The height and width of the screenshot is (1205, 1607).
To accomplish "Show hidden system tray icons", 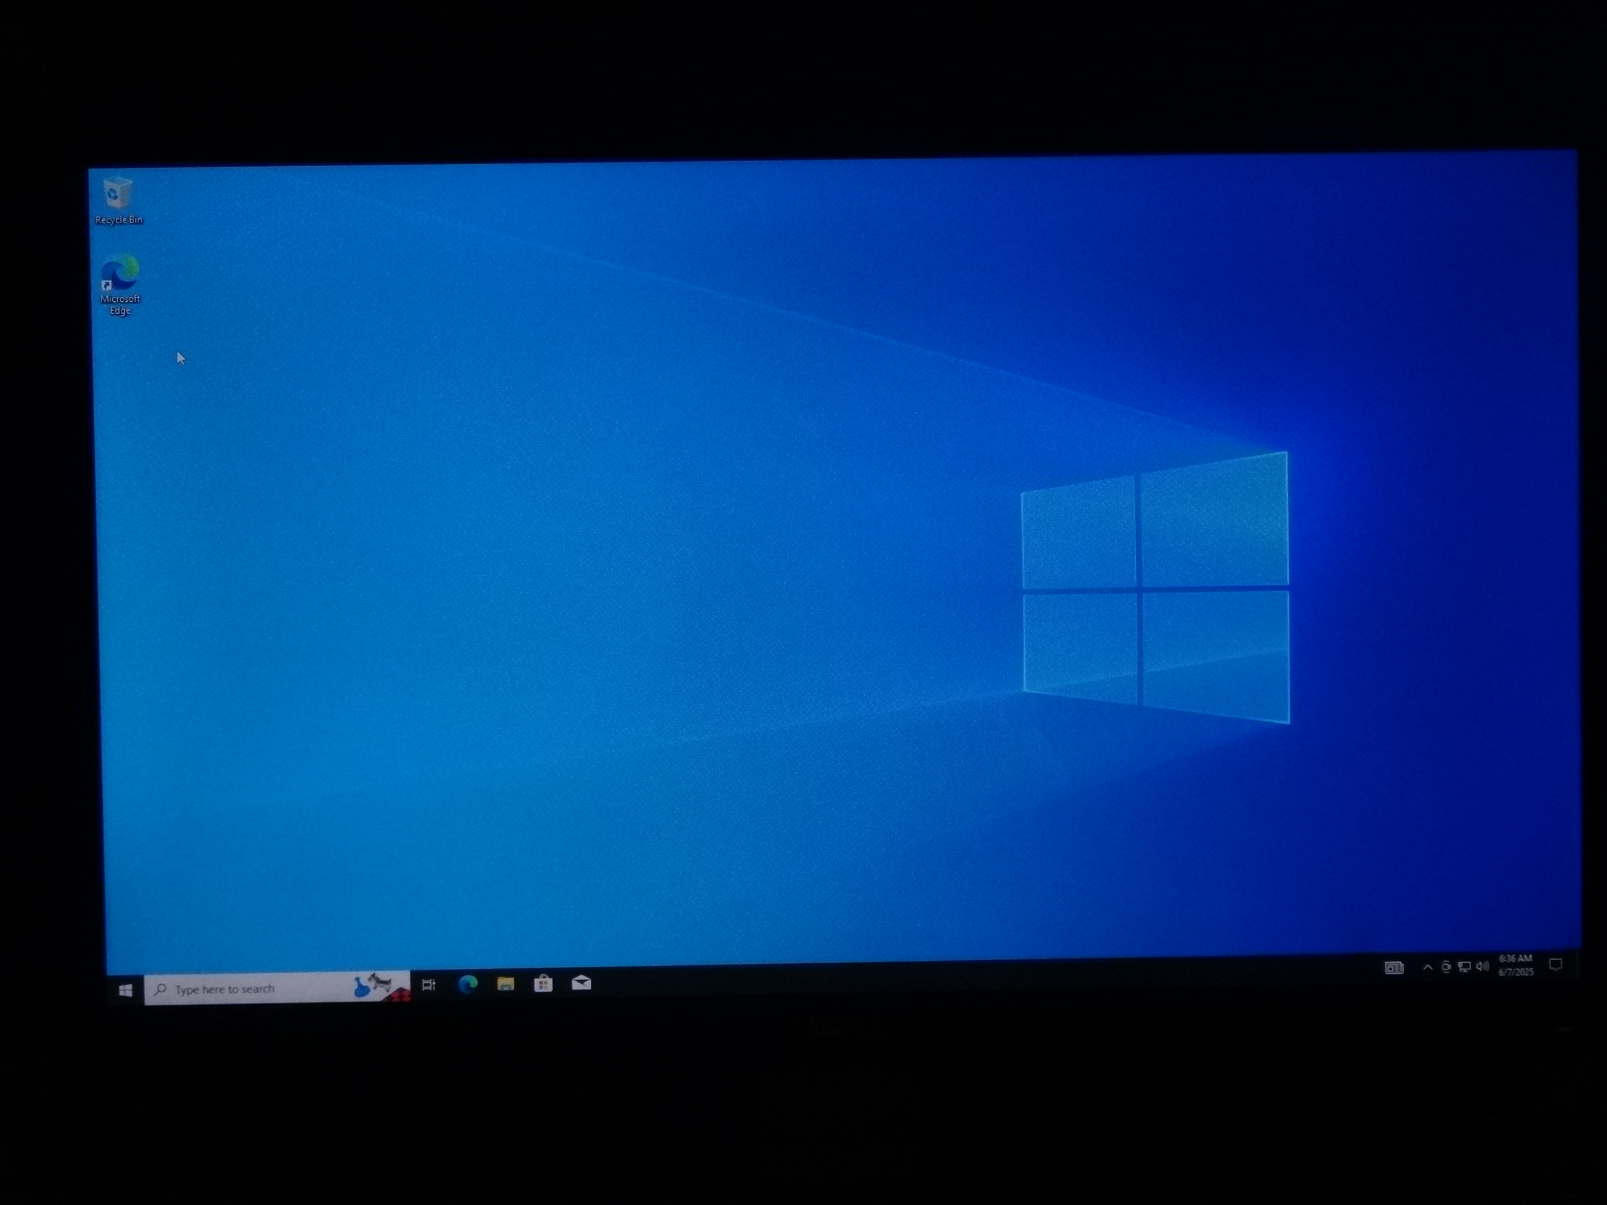I will tap(1428, 967).
